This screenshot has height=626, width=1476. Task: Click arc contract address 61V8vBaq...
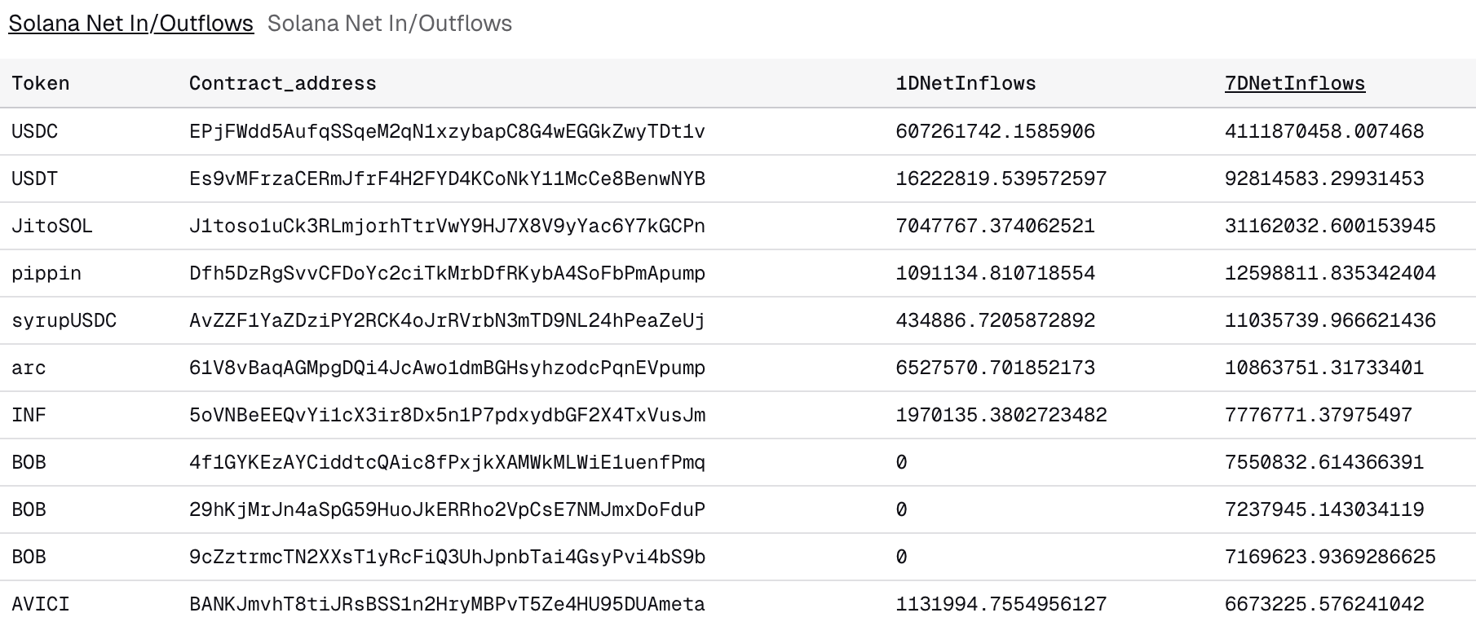[447, 368]
